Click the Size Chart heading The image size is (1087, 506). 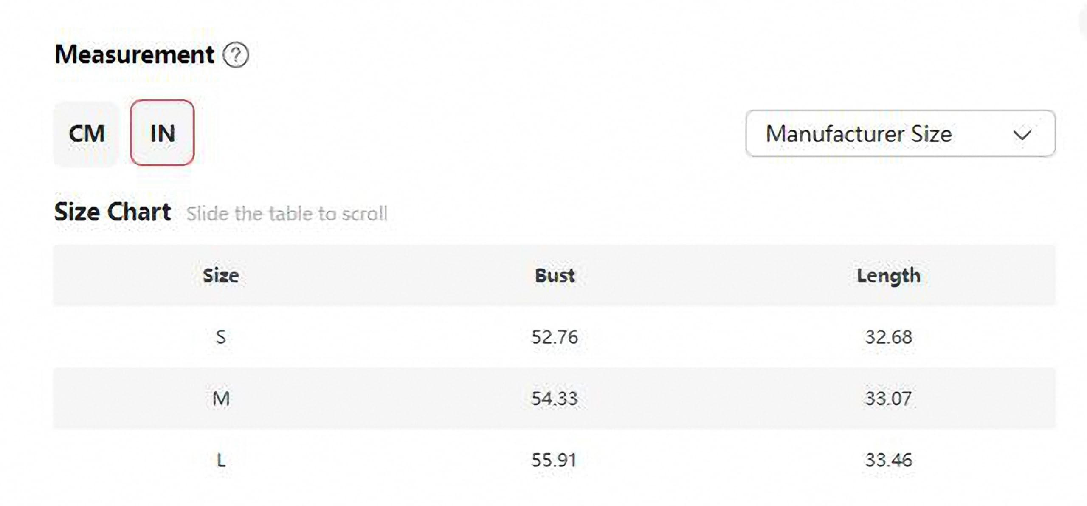point(113,212)
